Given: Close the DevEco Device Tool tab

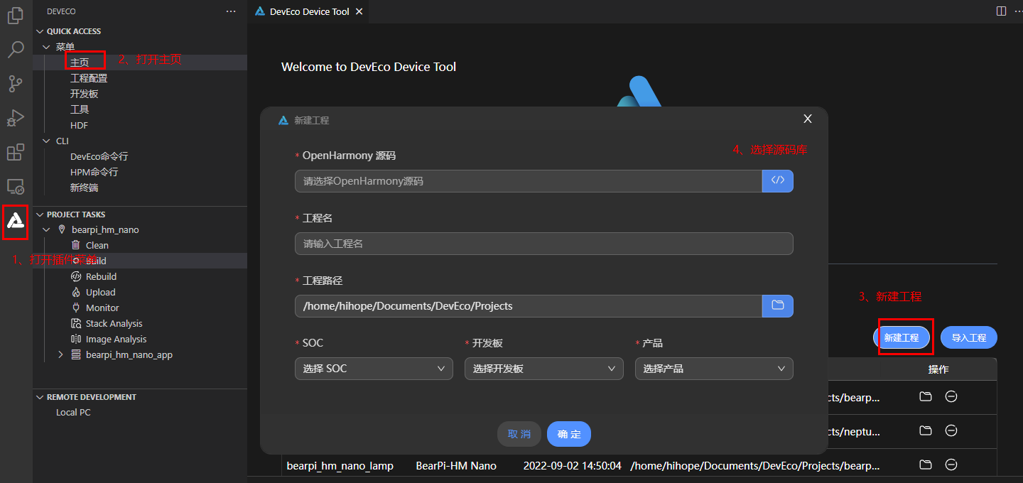Looking at the screenshot, I should (359, 11).
